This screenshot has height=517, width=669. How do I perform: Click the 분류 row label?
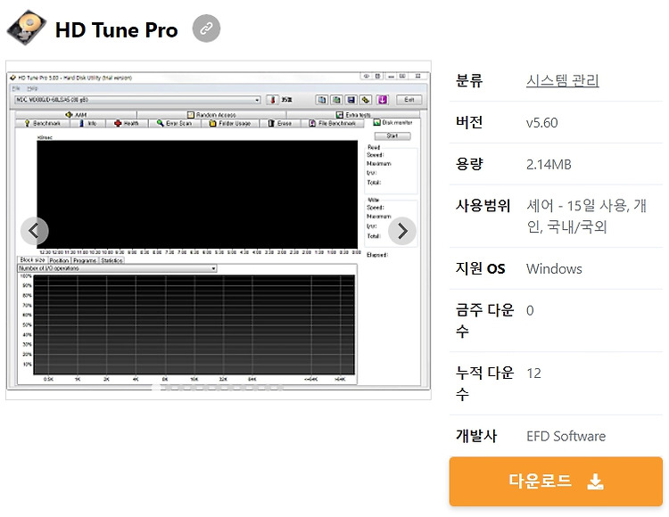[x=469, y=80]
